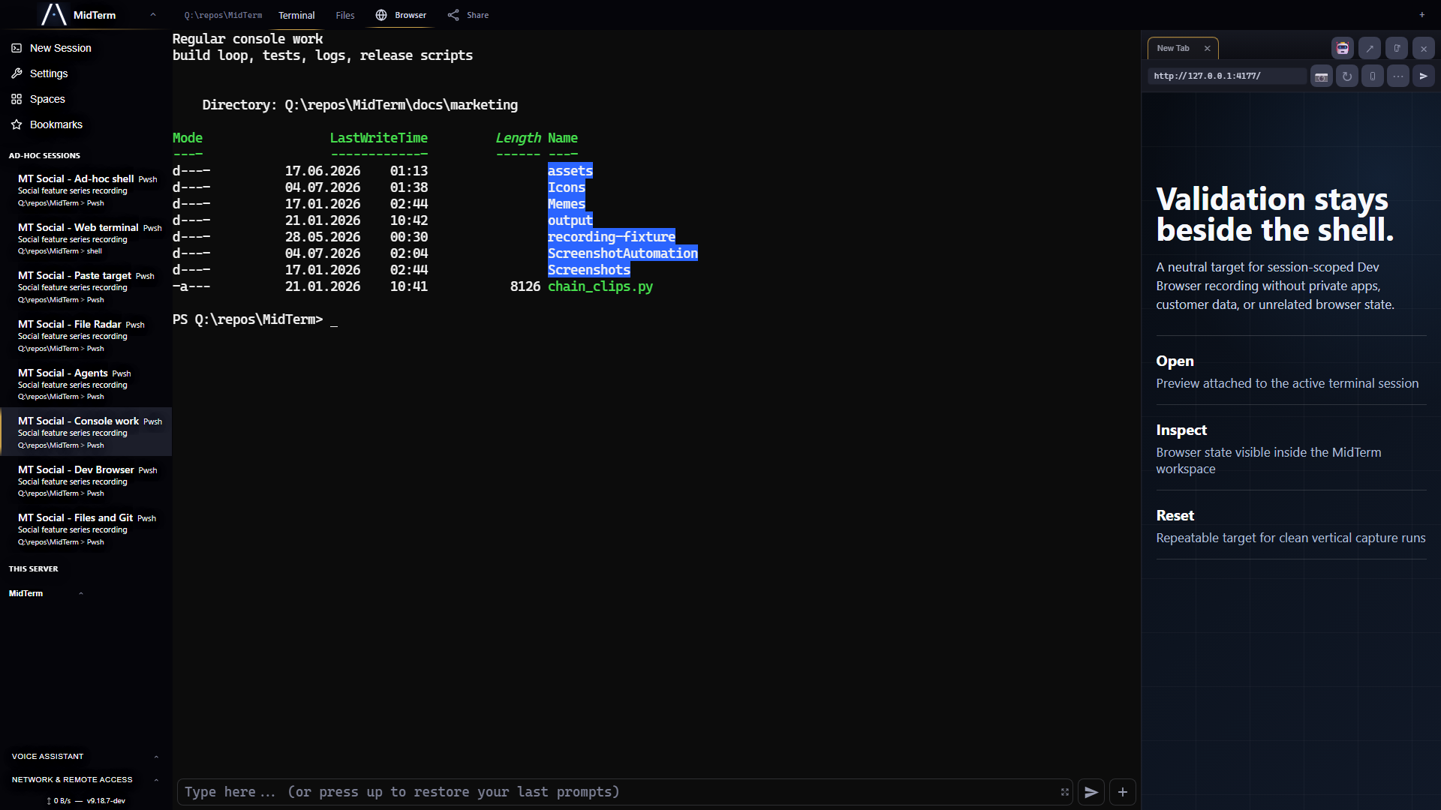Click the robot agent icon in browser panel
Screen dimensions: 1441x810
click(1343, 48)
